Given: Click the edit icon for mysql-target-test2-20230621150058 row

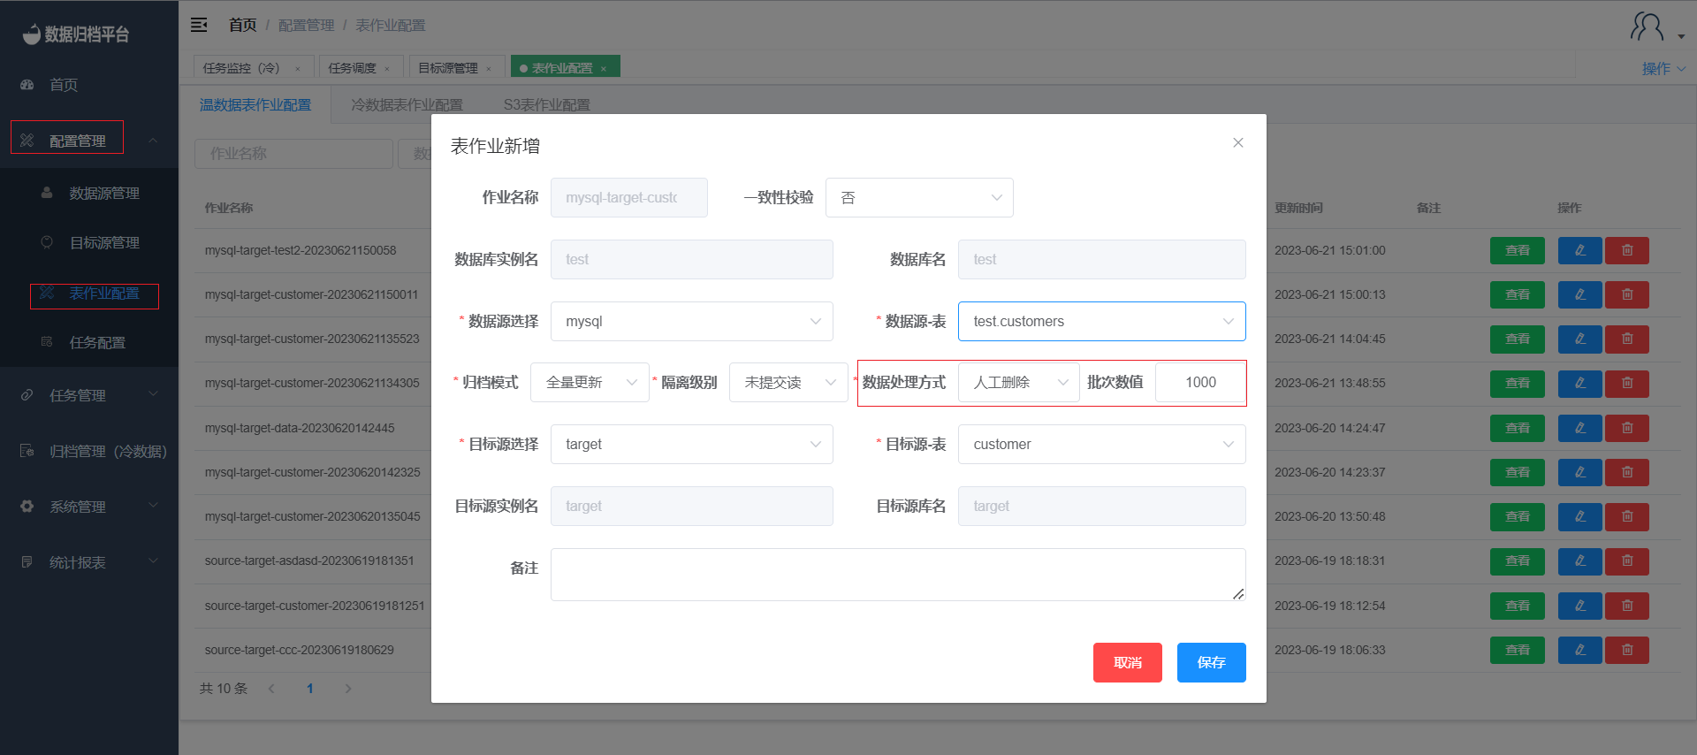Looking at the screenshot, I should (x=1580, y=250).
